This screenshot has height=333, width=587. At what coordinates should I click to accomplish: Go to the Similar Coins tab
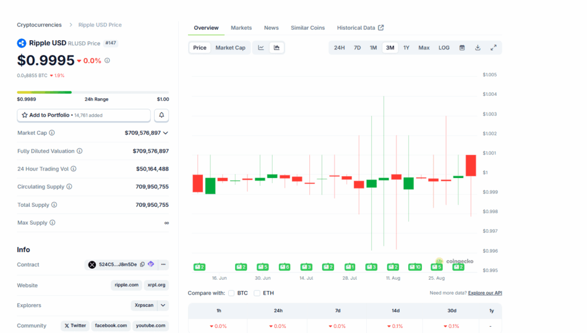[x=308, y=28]
